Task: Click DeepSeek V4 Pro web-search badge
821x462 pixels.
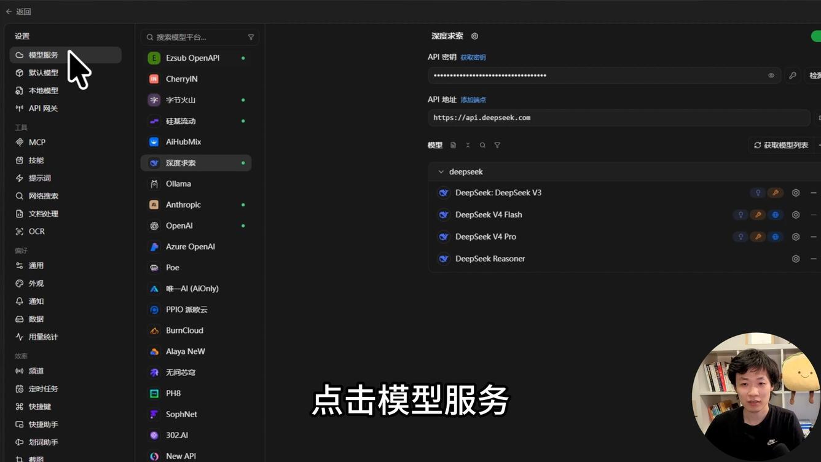Action: click(776, 237)
